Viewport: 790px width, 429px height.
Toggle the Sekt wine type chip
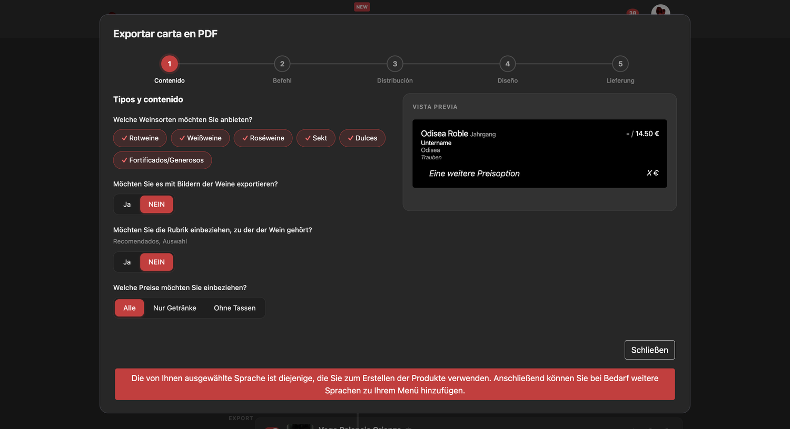coord(316,138)
